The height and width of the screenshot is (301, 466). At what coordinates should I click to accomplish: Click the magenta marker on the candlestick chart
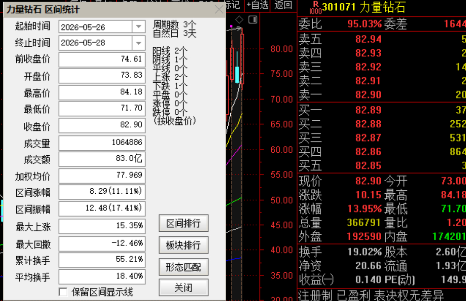231,27
